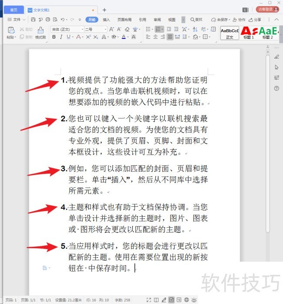
Task: Switch to the 插入 ribbon tab
Action: [x=106, y=20]
